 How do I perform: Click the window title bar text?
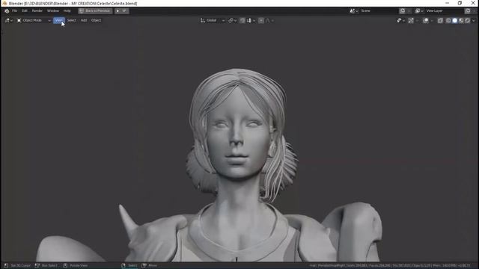pos(73,3)
